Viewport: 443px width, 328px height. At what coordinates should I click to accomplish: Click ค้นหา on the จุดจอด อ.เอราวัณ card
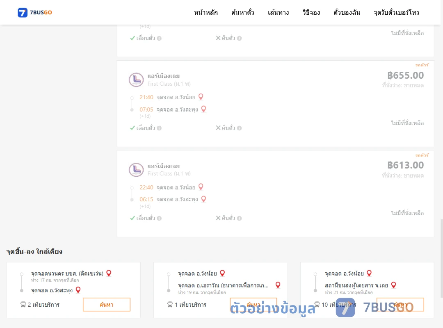click(253, 305)
